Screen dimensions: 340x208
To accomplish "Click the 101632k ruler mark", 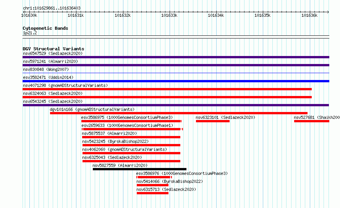I will pyautogui.click(x=123, y=15).
